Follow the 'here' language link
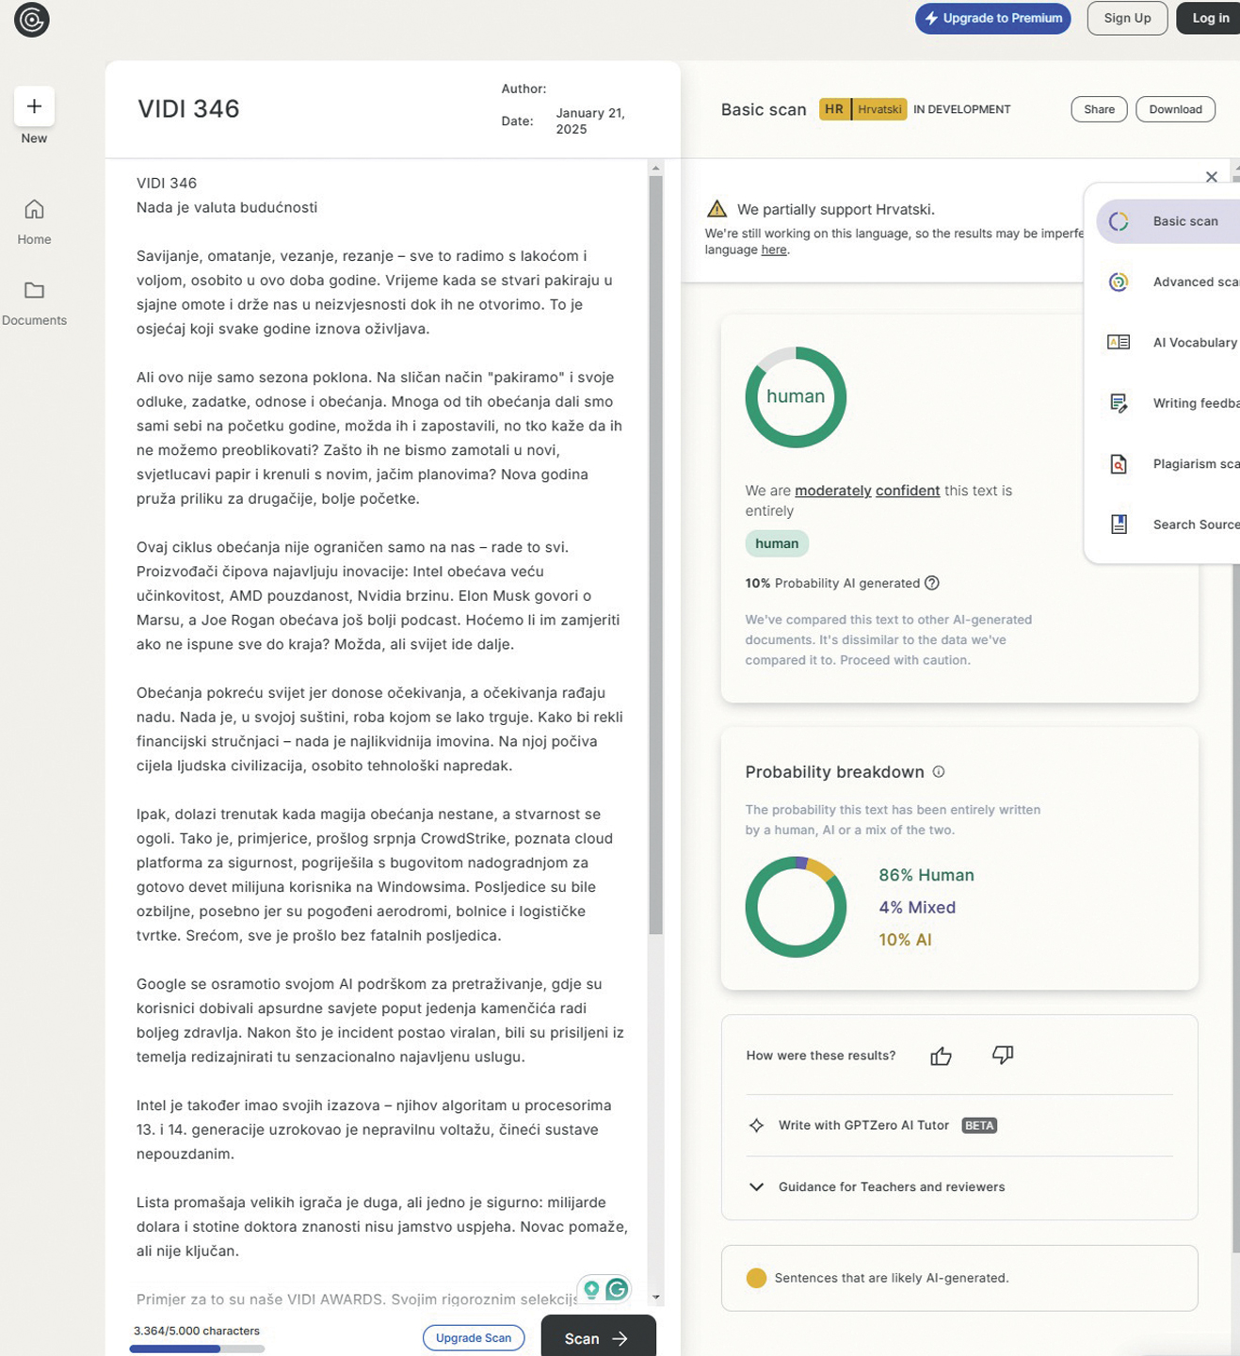The width and height of the screenshot is (1240, 1356). click(774, 250)
